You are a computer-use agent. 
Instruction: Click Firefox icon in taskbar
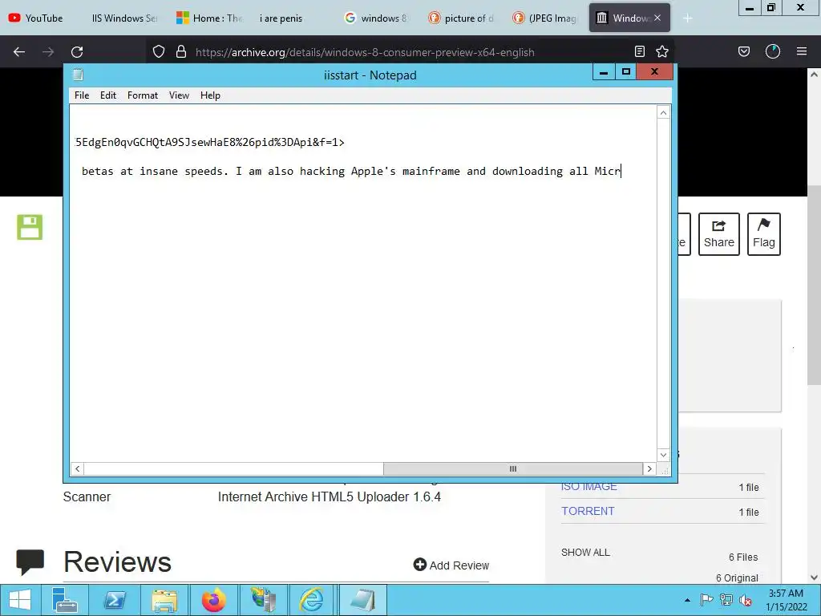pos(213,600)
